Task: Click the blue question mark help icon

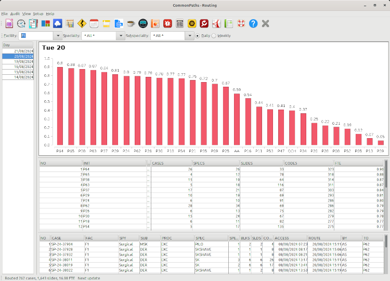Action: 253,23
